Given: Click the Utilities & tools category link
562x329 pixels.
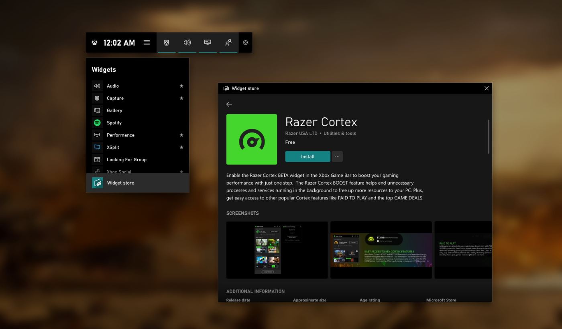Looking at the screenshot, I should pos(340,133).
